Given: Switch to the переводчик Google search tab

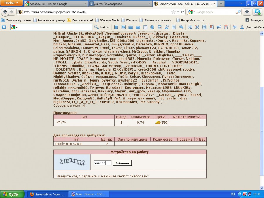Looking at the screenshot, I should pos(55,4).
